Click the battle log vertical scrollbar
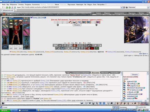Screen dimensions: 150x112 [x=121, y=87]
